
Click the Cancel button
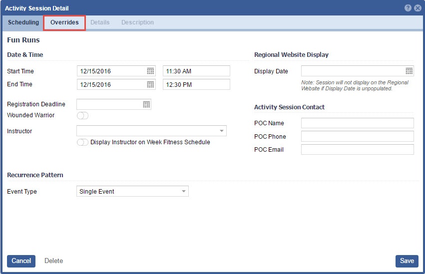21,261
